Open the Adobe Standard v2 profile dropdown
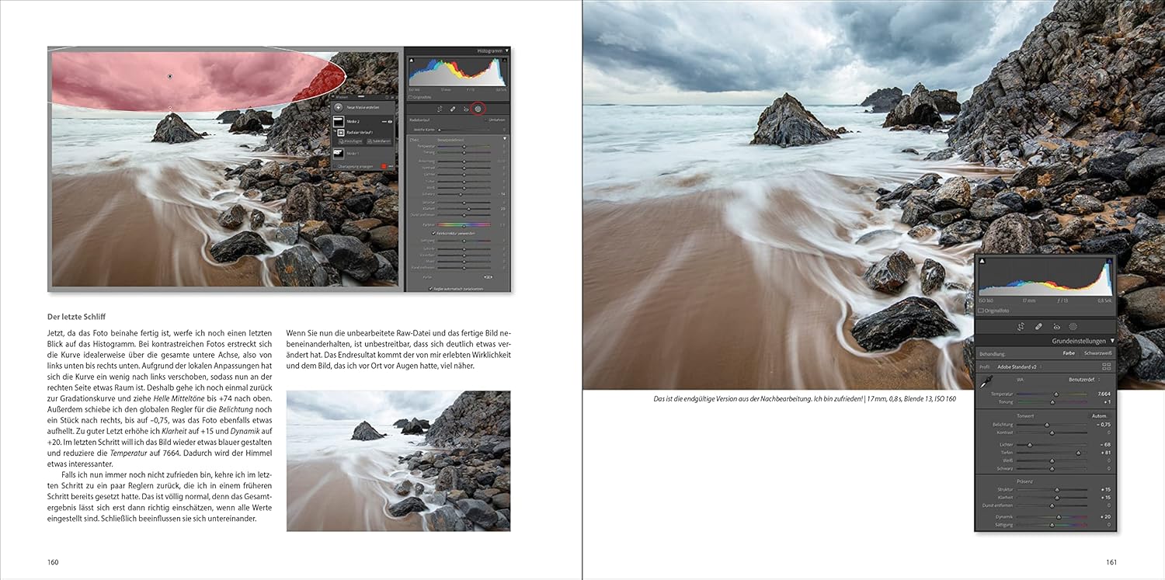1165x580 pixels. (1019, 366)
